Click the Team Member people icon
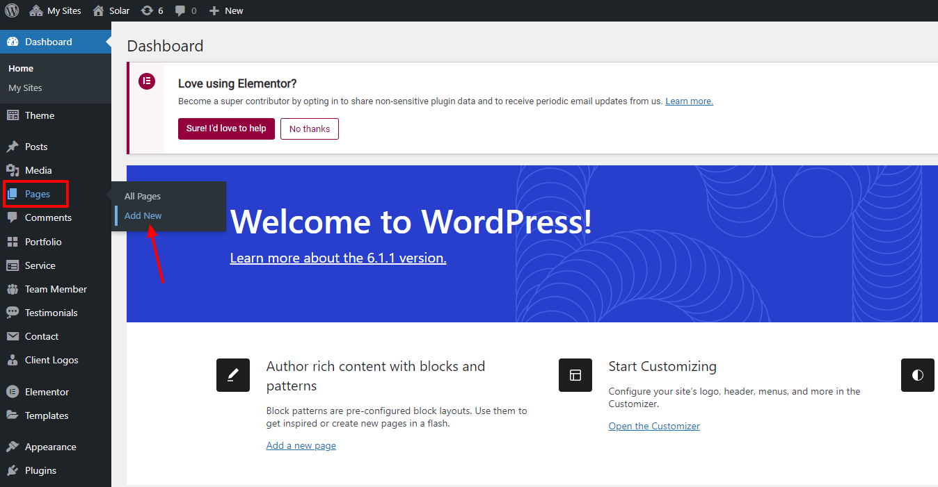This screenshot has width=938, height=487. [13, 289]
